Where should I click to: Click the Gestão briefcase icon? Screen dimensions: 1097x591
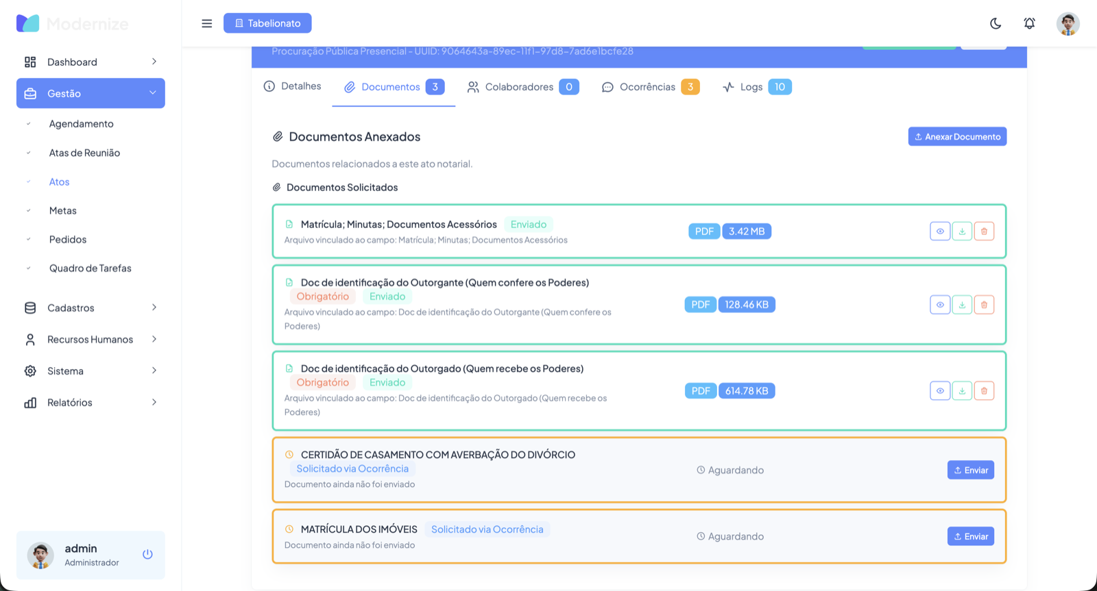coord(30,93)
